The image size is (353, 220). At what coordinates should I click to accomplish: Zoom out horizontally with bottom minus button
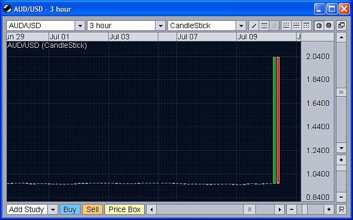pyautogui.click(x=291, y=210)
